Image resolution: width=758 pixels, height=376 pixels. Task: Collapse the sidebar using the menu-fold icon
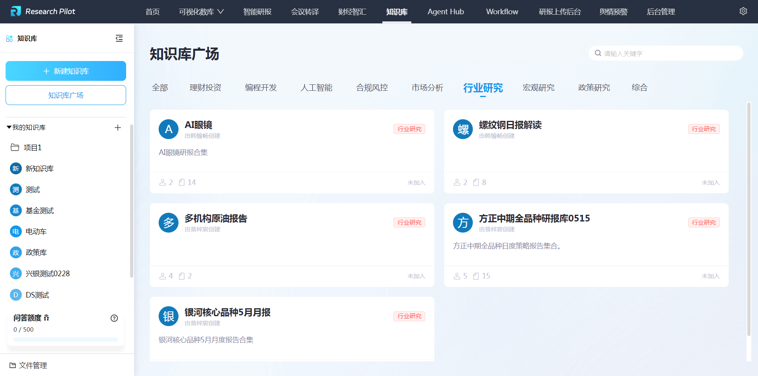(119, 38)
